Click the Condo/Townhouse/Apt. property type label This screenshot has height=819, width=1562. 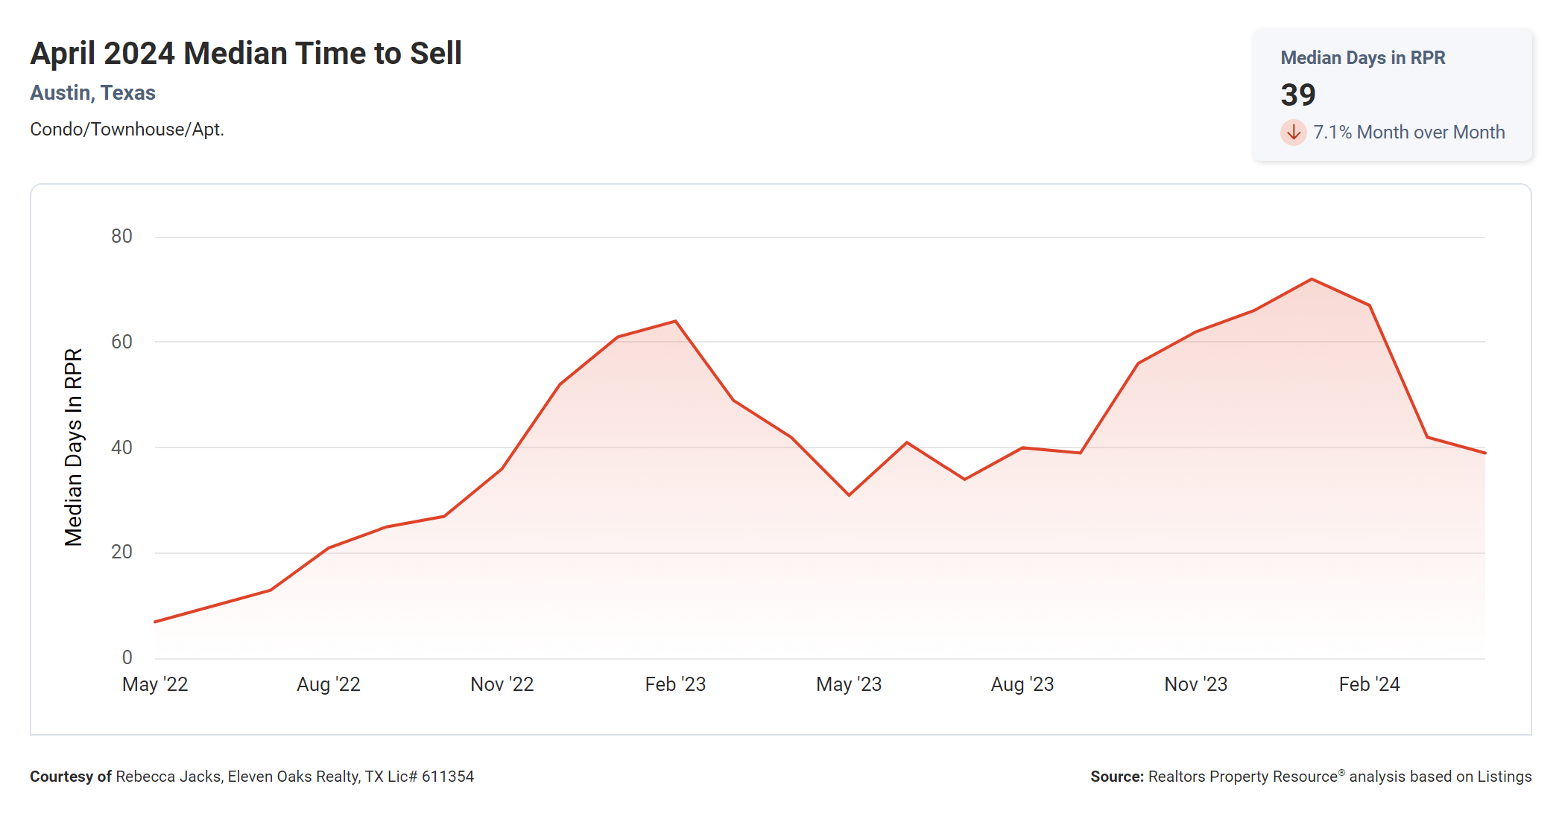(x=127, y=130)
